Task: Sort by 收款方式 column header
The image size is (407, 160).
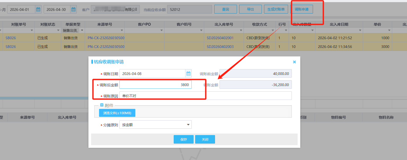Action: click(260, 24)
